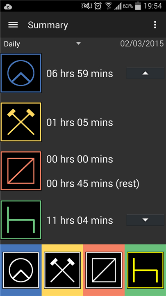Tap the green bed rest icon
Image resolution: width=166 pixels, height=296 pixels.
pyautogui.click(x=21, y=220)
